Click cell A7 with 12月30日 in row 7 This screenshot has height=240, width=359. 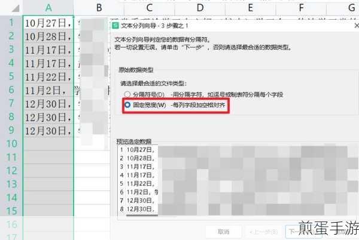pos(48,103)
